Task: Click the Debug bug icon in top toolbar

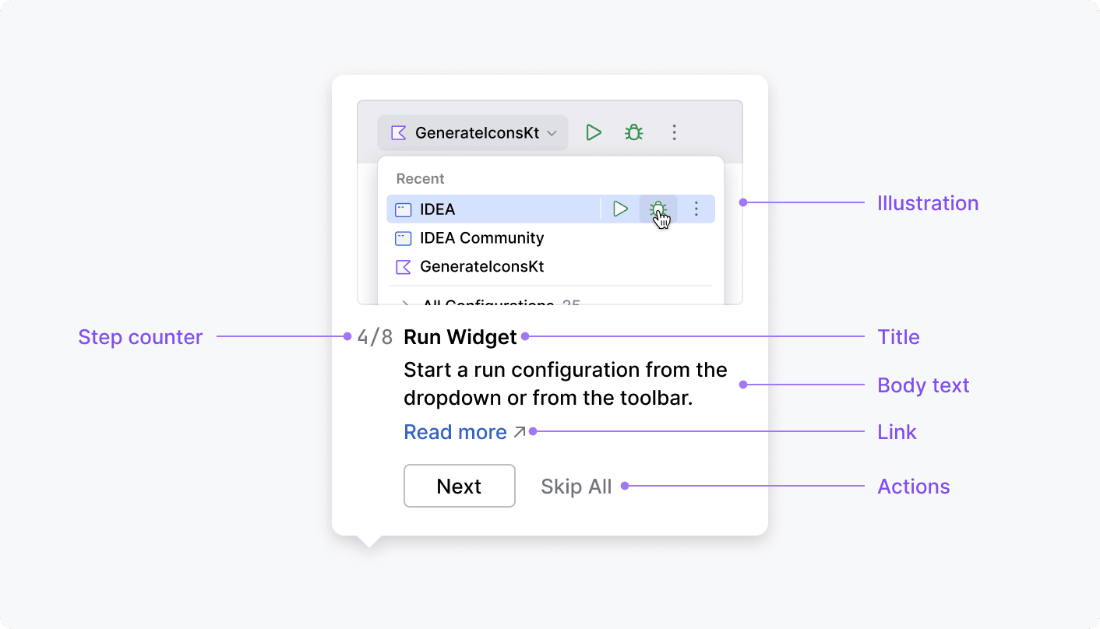Action: (634, 133)
